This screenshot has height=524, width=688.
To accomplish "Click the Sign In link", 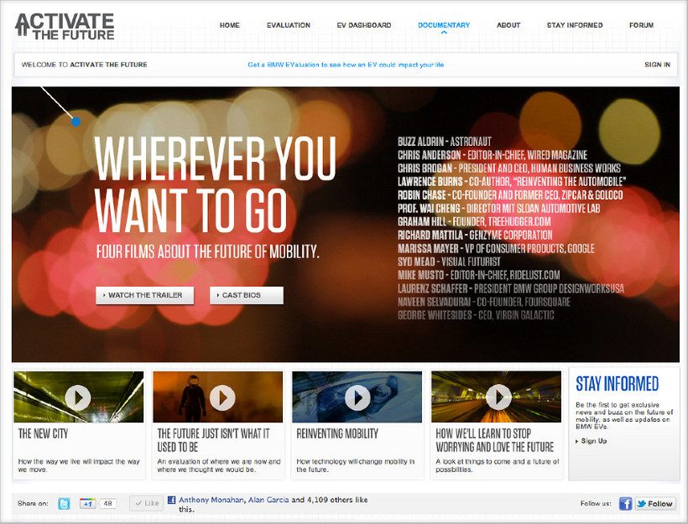I will [x=657, y=65].
